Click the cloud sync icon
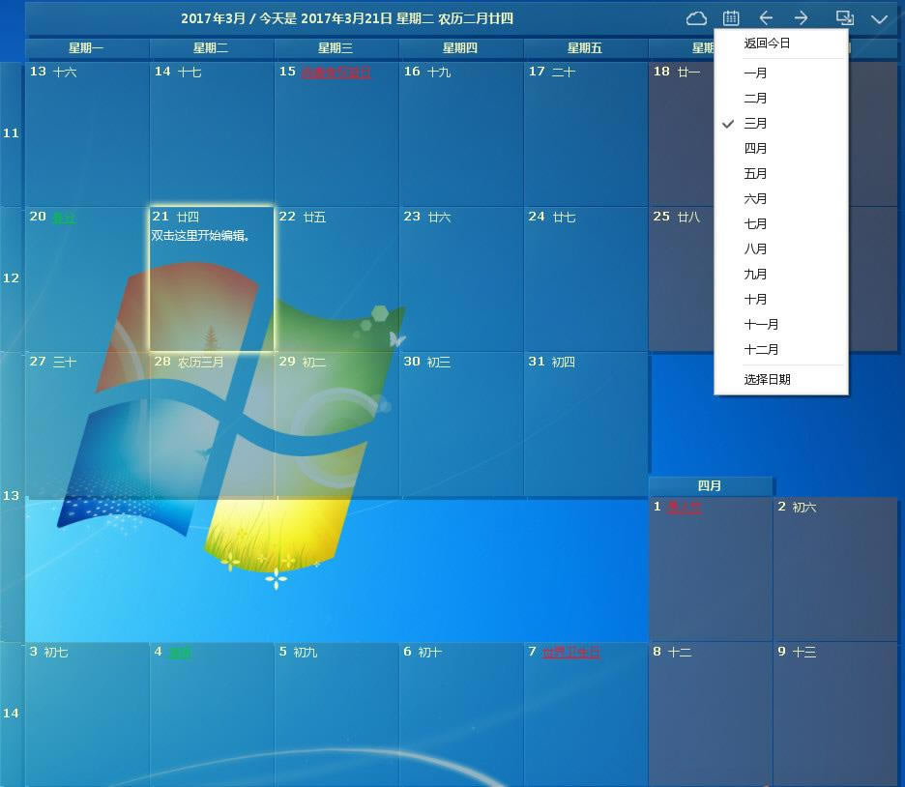The width and height of the screenshot is (905, 787). [696, 17]
